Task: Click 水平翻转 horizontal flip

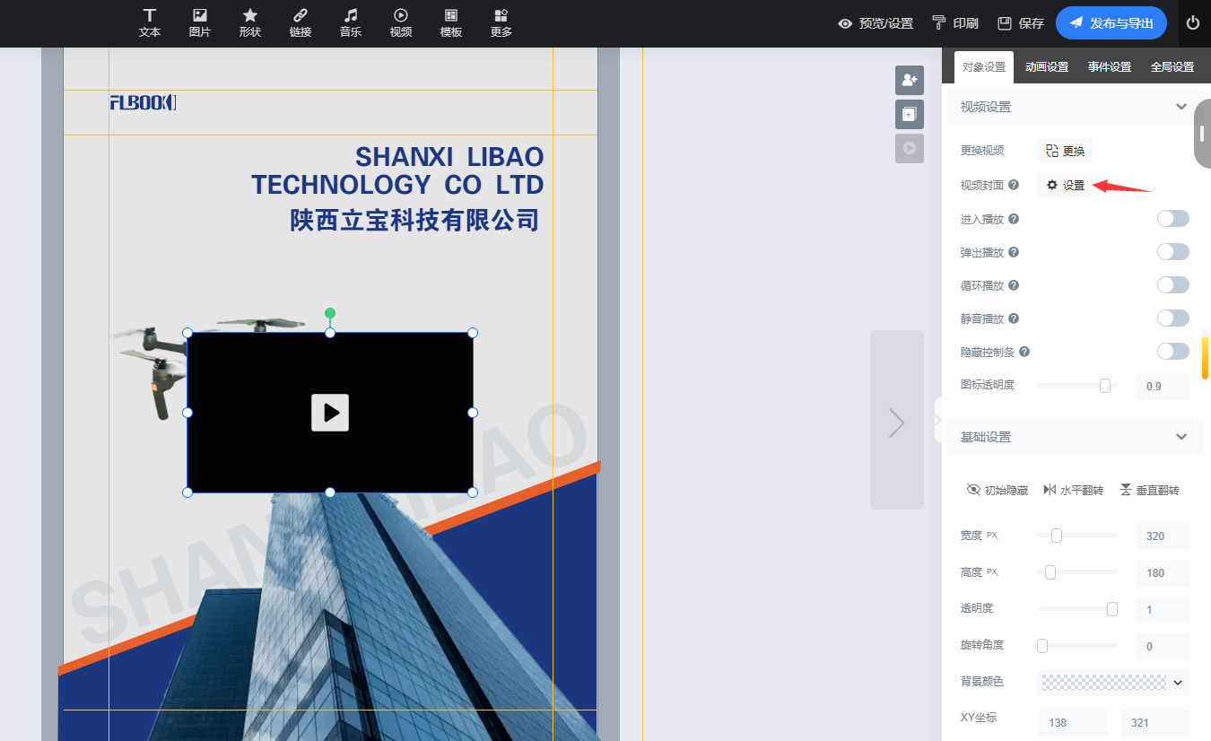Action: pos(1073,490)
